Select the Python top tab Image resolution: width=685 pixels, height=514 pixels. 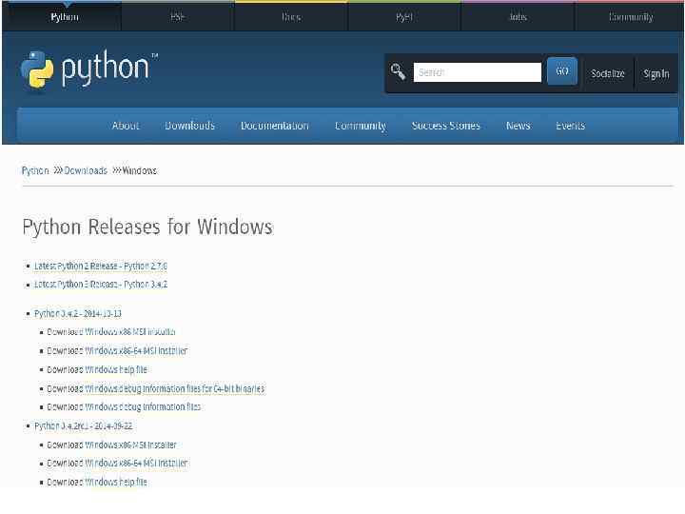tap(65, 17)
